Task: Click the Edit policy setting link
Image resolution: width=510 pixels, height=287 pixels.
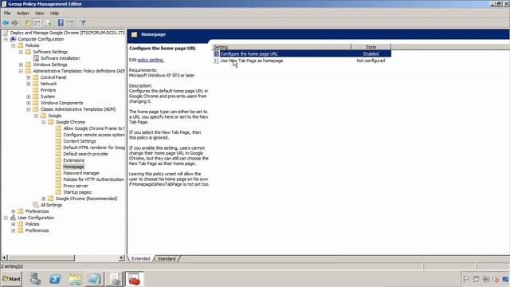Action: (151, 60)
